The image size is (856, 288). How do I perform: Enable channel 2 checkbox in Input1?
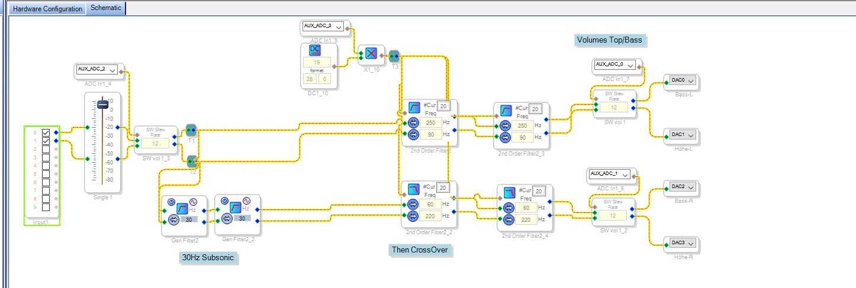click(x=46, y=149)
